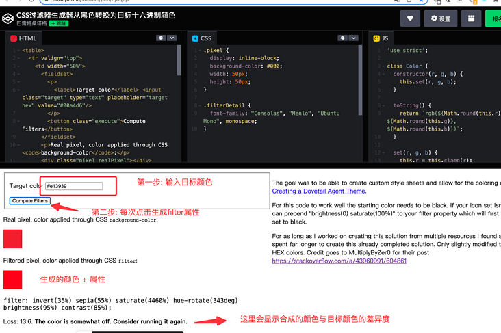
Task: Collapse the <td width> fold arrow line 3
Action: click(18, 66)
